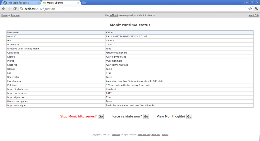Click the Controlfile value '/etc/monit/monitrc'

(x=117, y=53)
